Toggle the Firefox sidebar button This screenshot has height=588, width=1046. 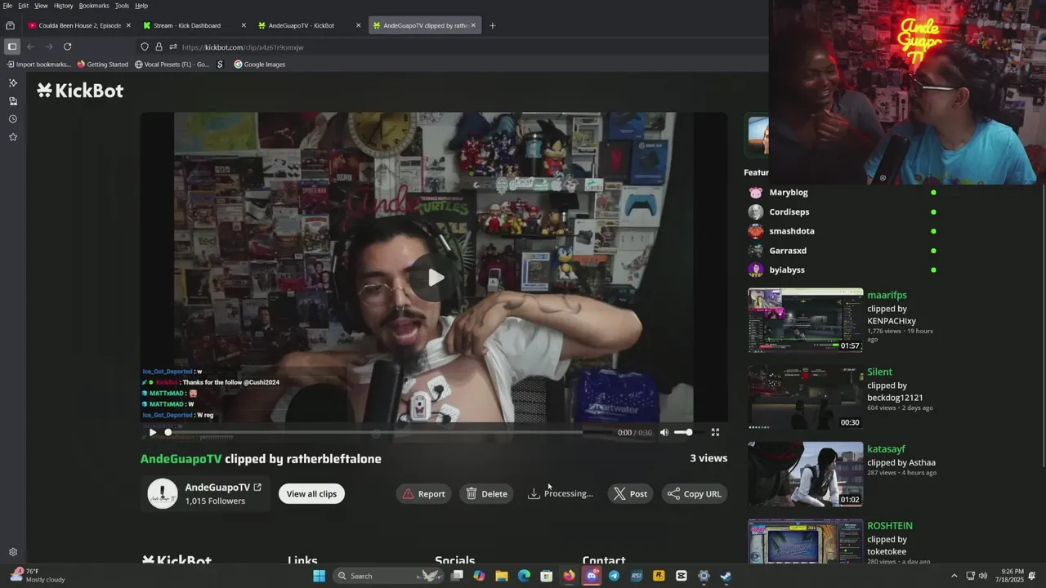point(12,47)
